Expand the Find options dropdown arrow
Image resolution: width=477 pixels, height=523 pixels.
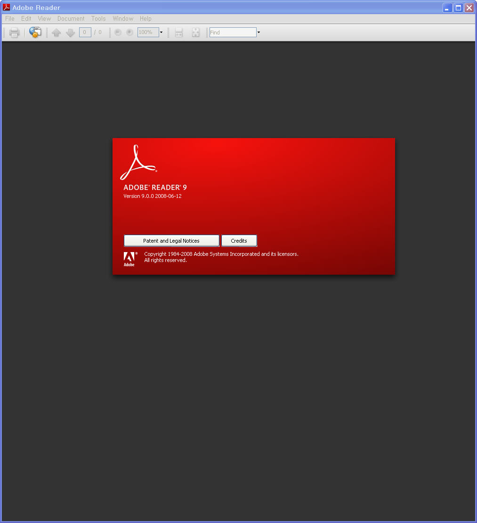[259, 33]
